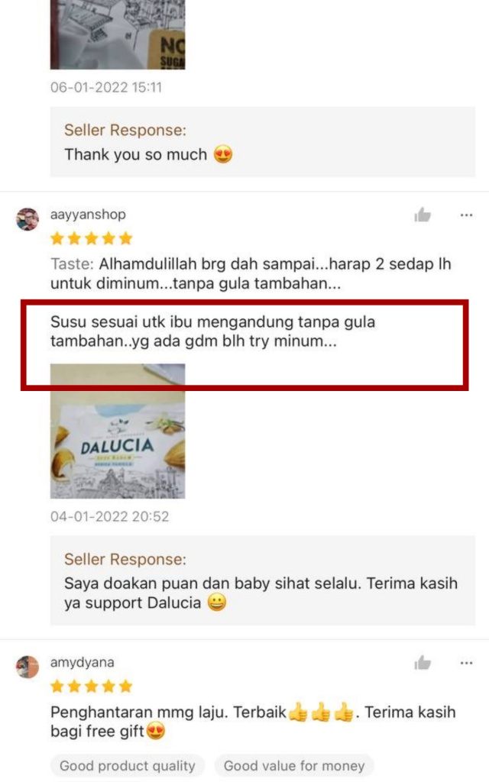Like aayyanshop's review with thumbs-up icon
This screenshot has width=489, height=782.
[x=422, y=215]
